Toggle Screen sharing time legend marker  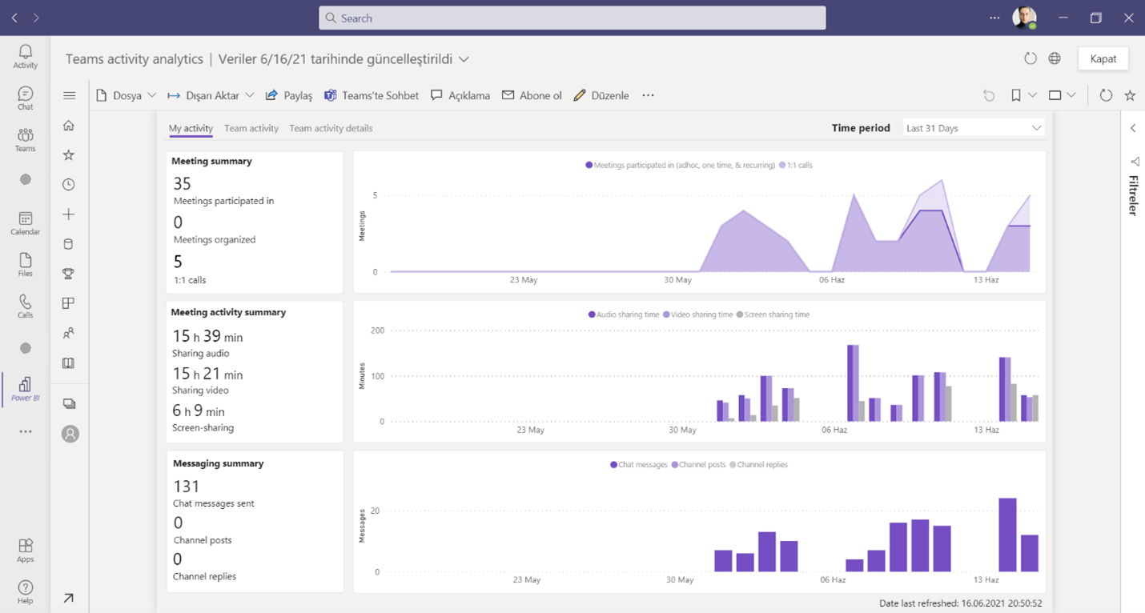coord(740,315)
